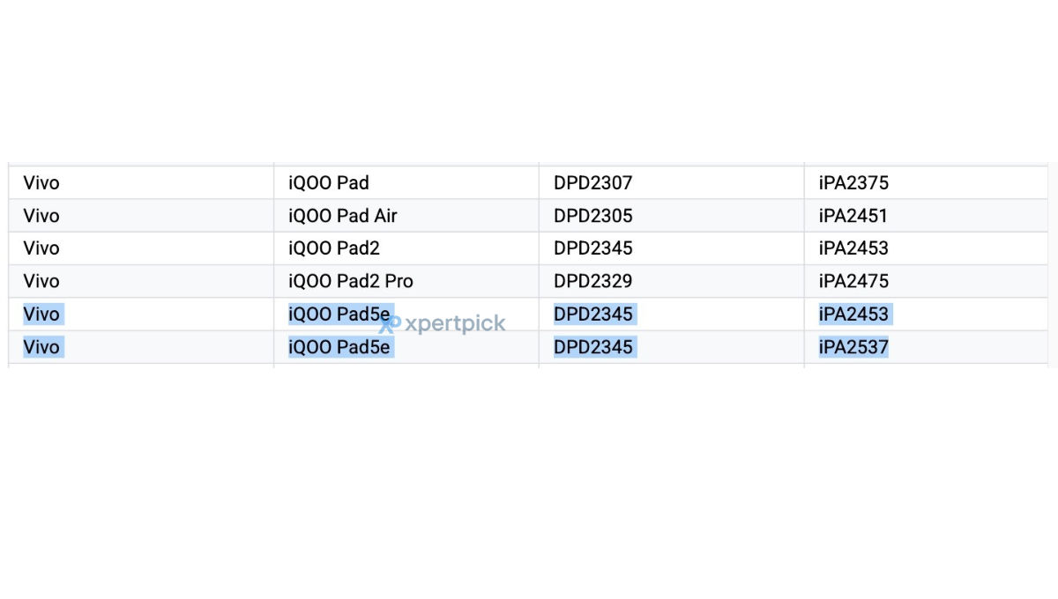Select the unhighlighted DPD2345 cell
Image resolution: width=1058 pixels, height=599 pixels.
click(672, 248)
